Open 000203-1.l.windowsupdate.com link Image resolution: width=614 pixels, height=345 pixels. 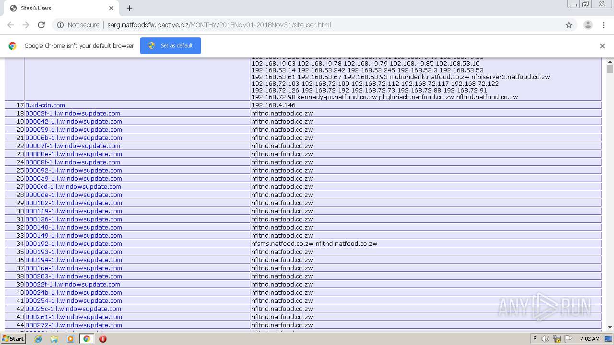pos(74,276)
